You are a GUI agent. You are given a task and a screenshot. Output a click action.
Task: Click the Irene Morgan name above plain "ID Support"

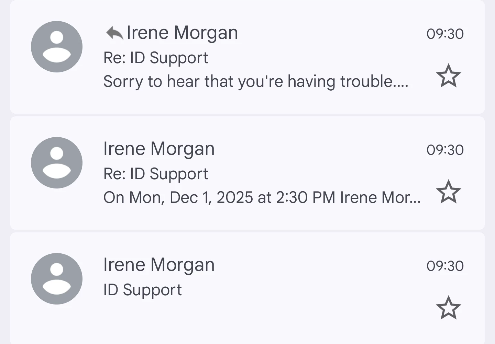(x=159, y=265)
